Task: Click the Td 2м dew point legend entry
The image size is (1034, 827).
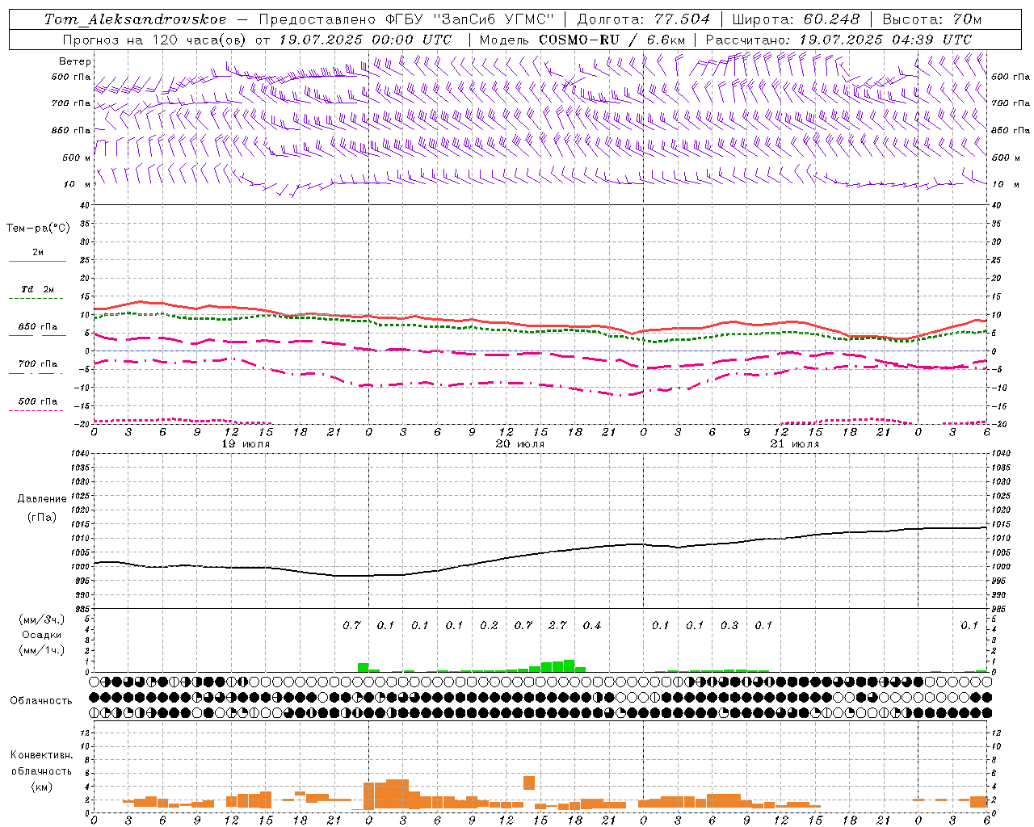Action: [x=38, y=289]
